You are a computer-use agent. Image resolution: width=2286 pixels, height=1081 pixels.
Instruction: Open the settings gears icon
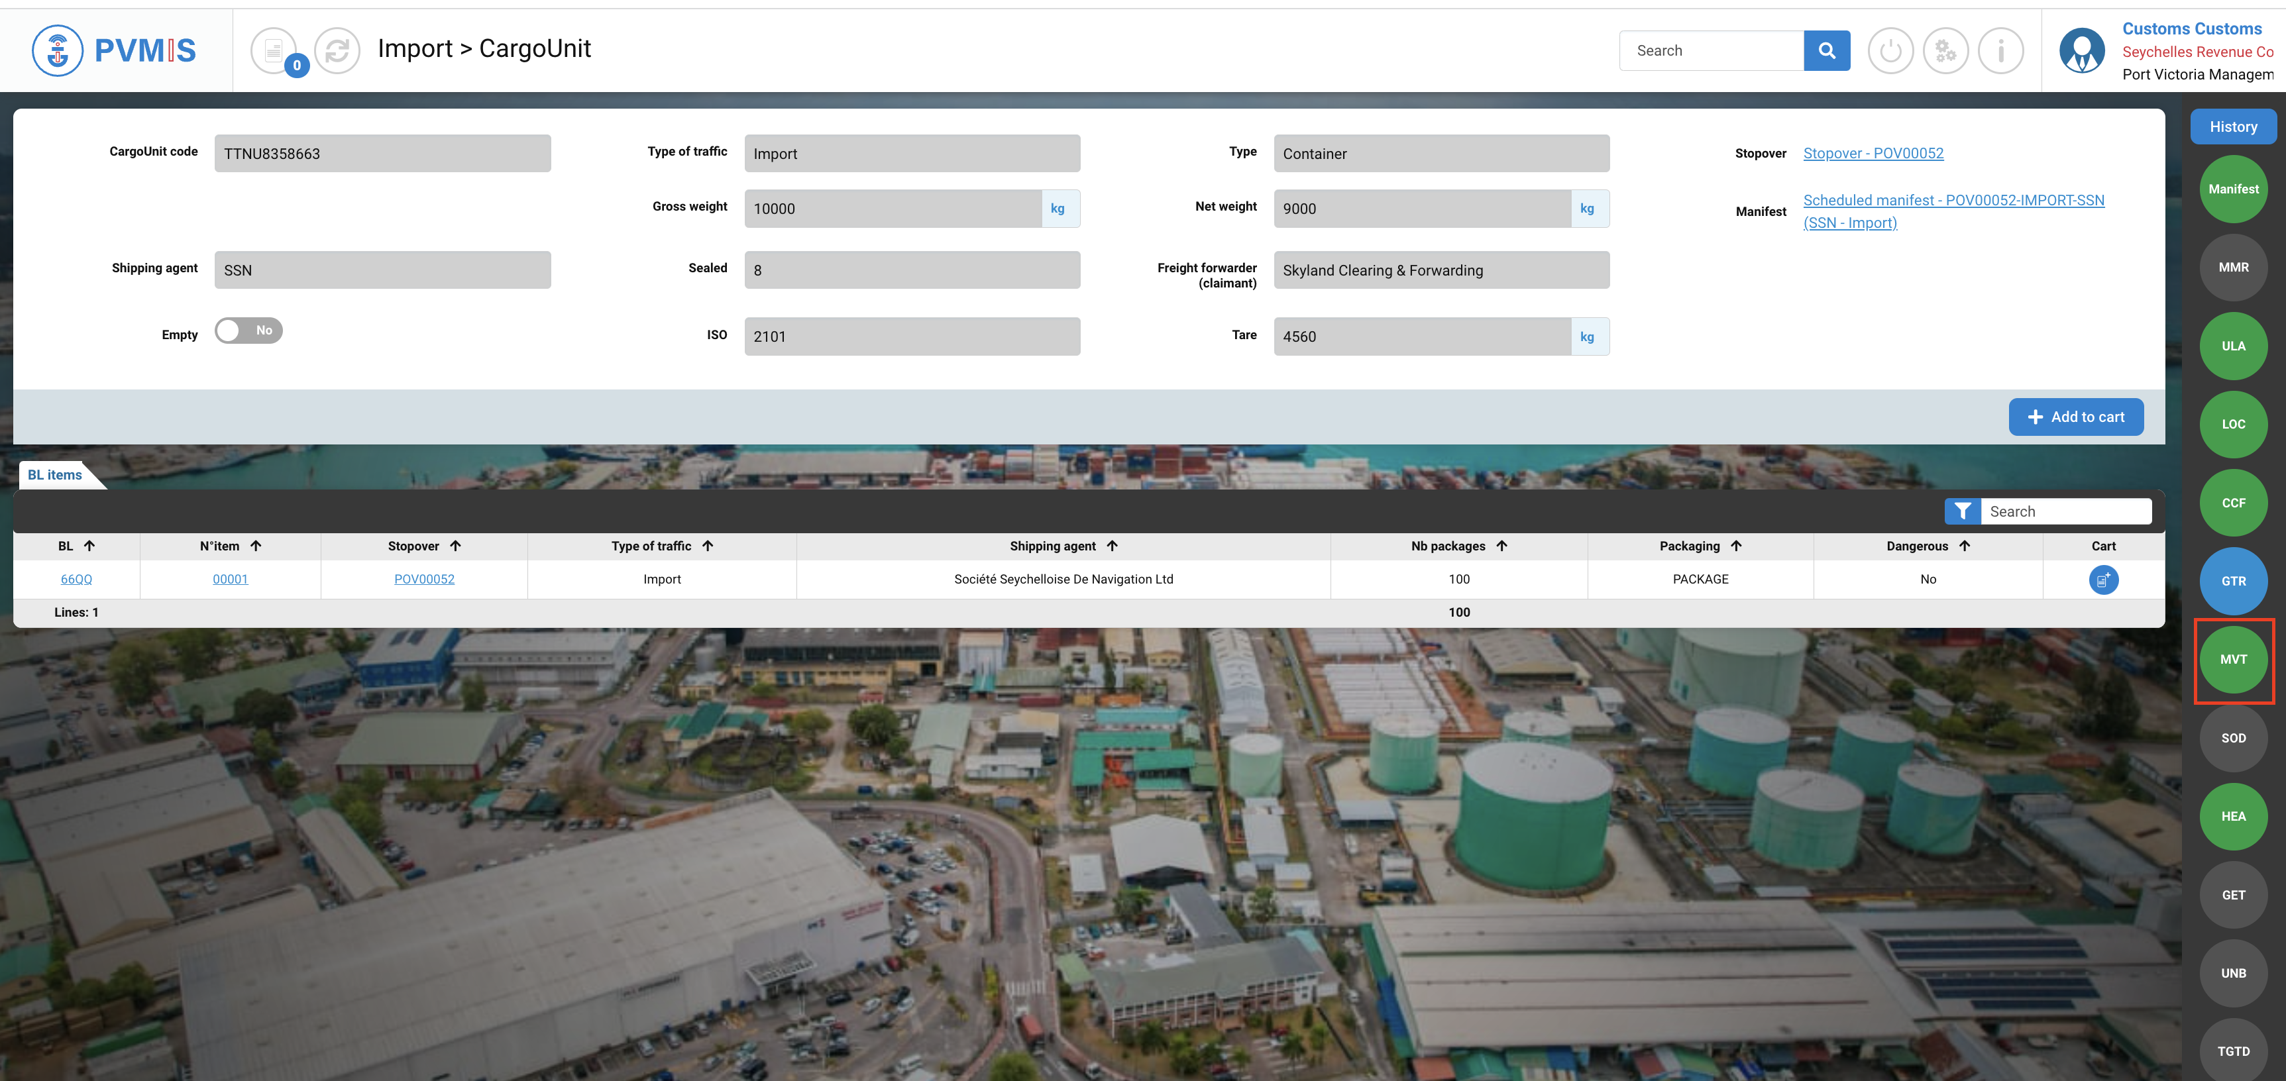tap(1945, 50)
